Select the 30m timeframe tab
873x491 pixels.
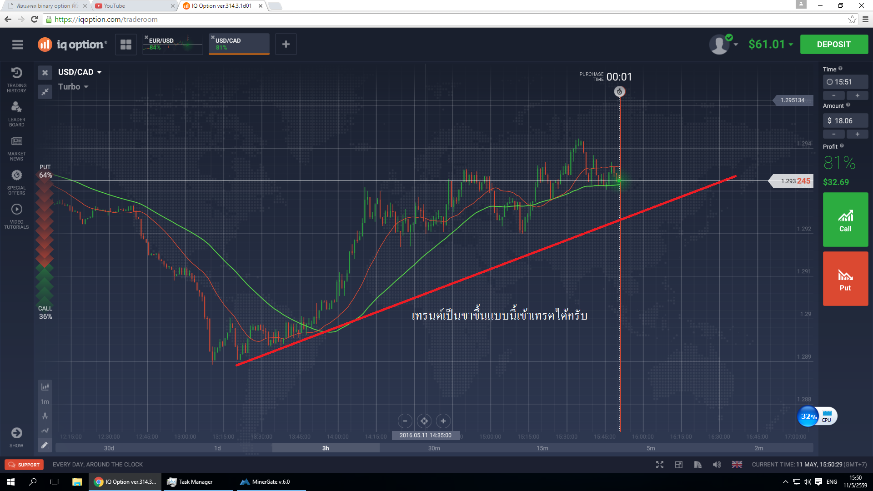(434, 448)
